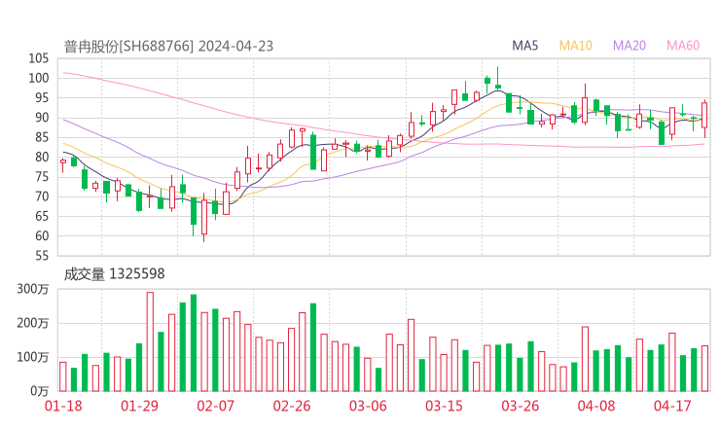Click the MA5 legend label
Screen dimensions: 720x428
524,46
